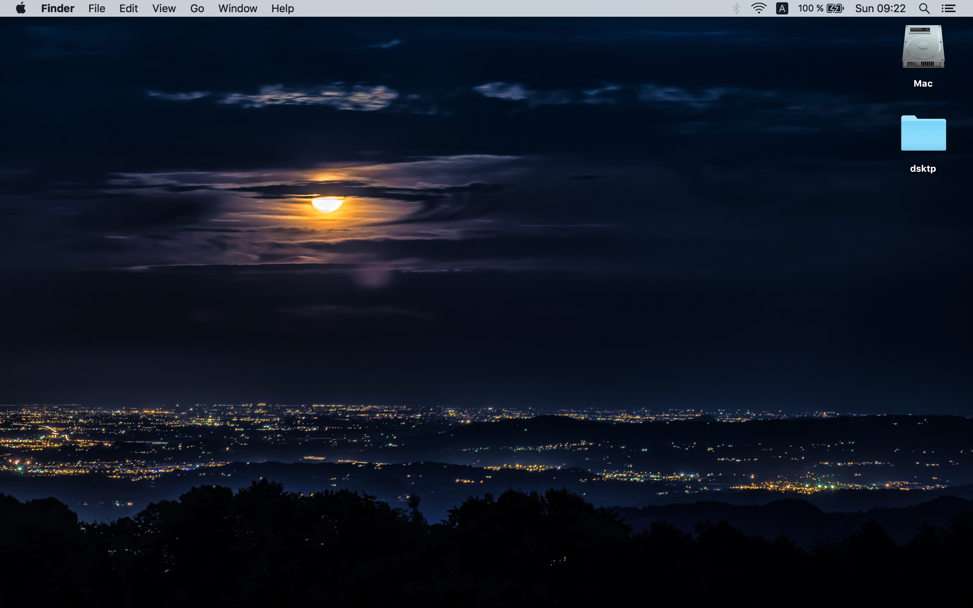The image size is (973, 608).
Task: Open the Wi-Fi status menu
Action: [x=758, y=8]
